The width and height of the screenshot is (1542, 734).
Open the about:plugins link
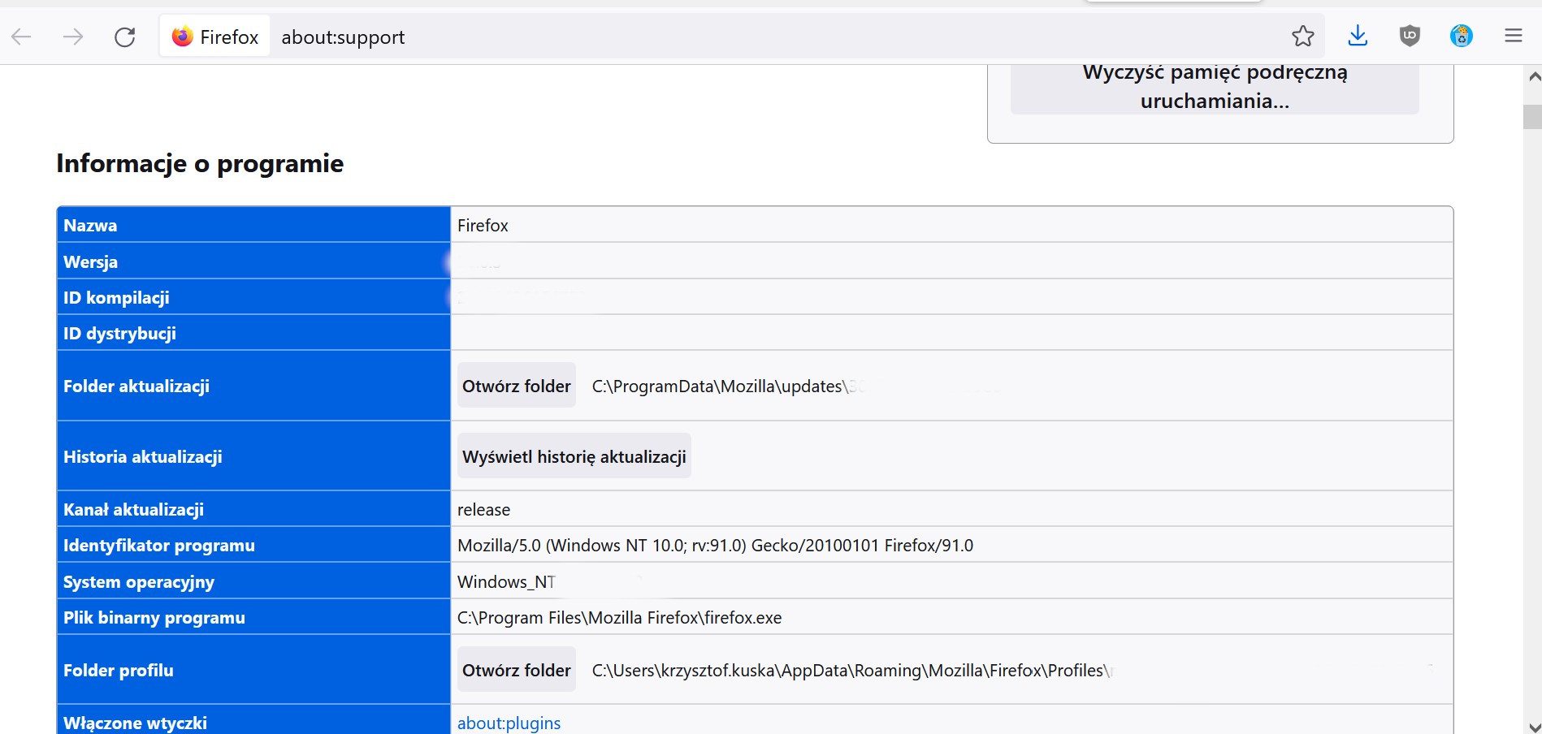pos(509,723)
